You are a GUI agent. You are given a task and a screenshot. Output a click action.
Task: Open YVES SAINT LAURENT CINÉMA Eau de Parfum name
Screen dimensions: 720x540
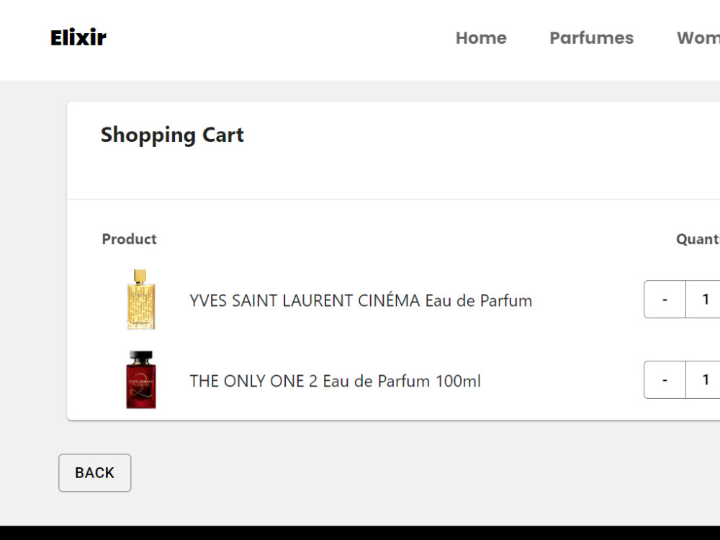tap(361, 301)
